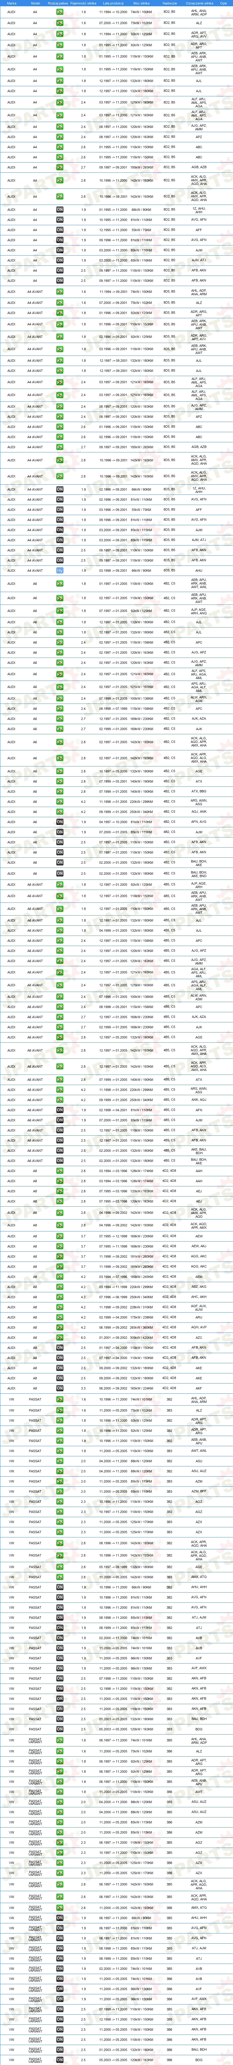The image size is (233, 2065).
Task: Click the ON diesel icon in the A8 3.3 row
Action: (59, 1388)
